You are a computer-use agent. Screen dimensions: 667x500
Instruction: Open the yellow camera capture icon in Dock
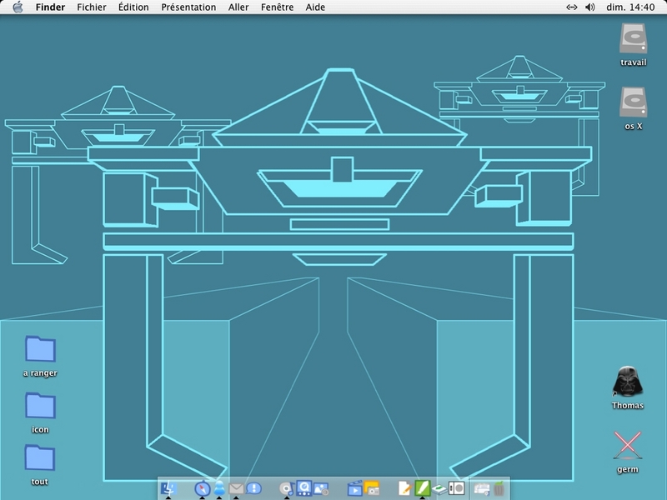click(372, 488)
